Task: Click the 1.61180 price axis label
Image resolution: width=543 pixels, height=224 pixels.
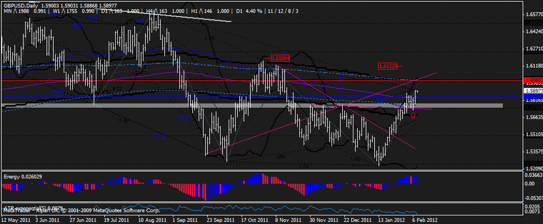Action: coord(535,66)
